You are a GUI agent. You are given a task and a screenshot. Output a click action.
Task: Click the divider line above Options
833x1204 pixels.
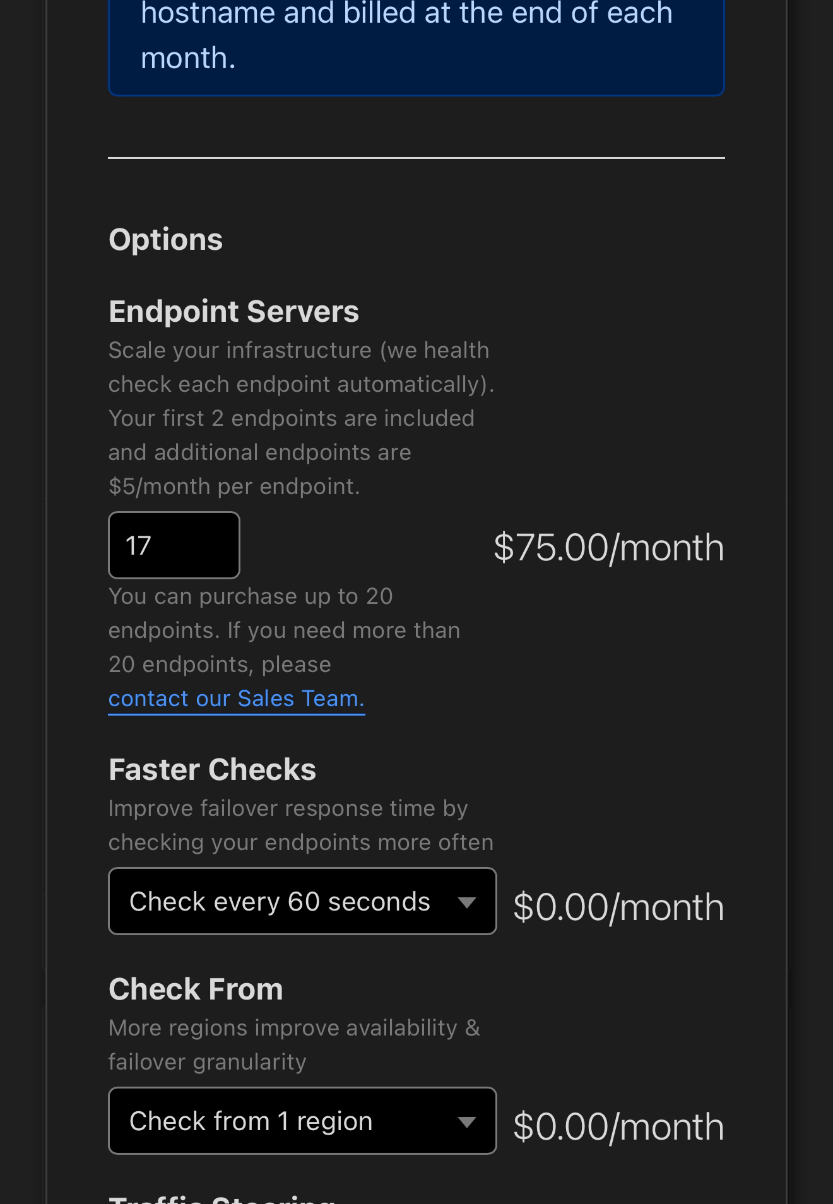tap(416, 158)
